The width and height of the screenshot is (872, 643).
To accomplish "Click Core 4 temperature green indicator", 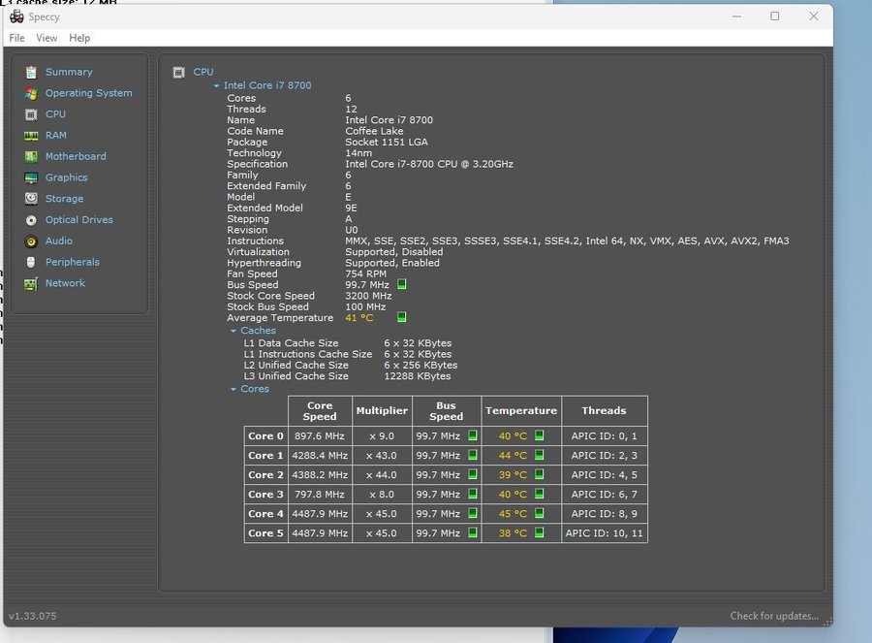I will [x=539, y=513].
